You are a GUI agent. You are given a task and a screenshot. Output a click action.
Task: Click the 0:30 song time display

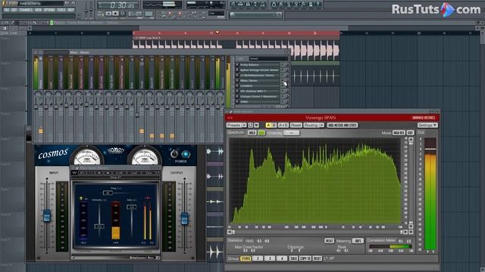pos(119,5)
